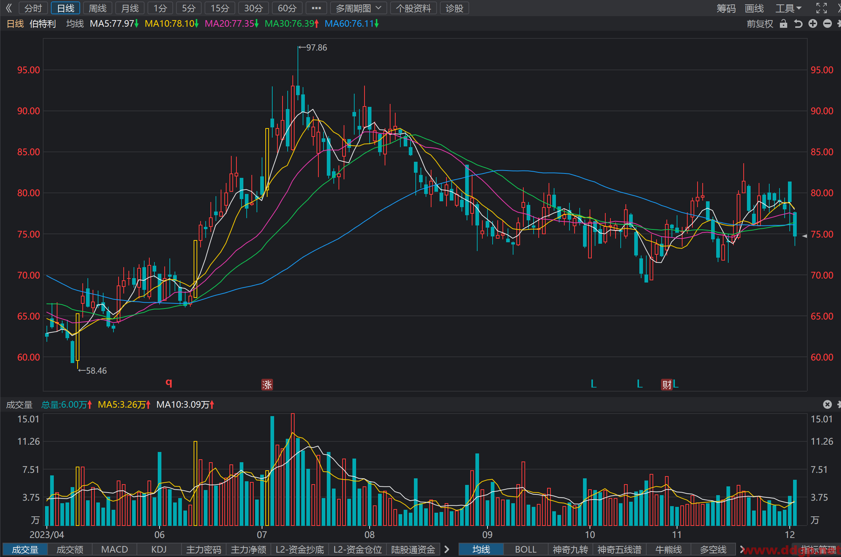Screen dimensions: 841x557
Task: Zoom out chart with minus icon
Action: 827,24
